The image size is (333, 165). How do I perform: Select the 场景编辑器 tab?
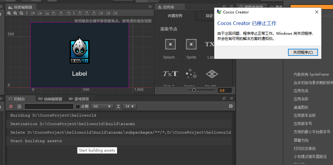tap(21, 7)
